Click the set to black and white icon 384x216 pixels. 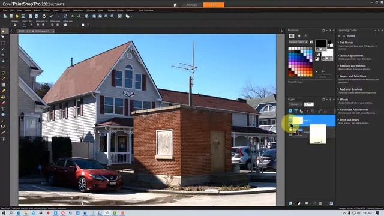point(317,59)
